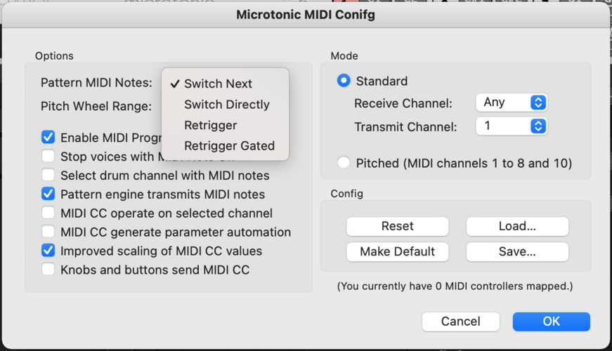Viewport: 612px width, 351px height.
Task: Tick MIDI CC generate parameter automation
Action: (x=48, y=232)
